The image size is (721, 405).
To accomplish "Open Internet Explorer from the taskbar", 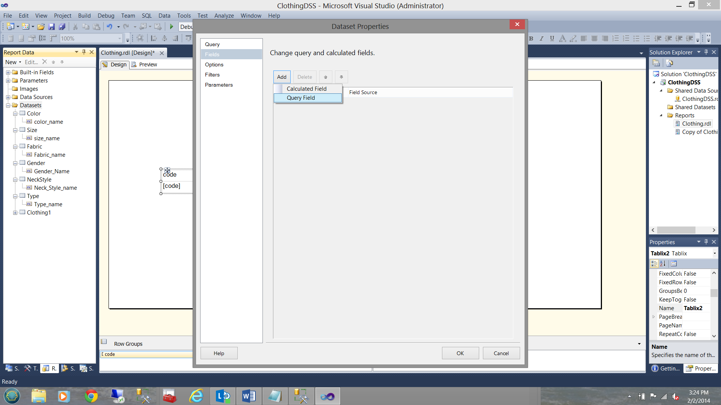I will point(196,396).
